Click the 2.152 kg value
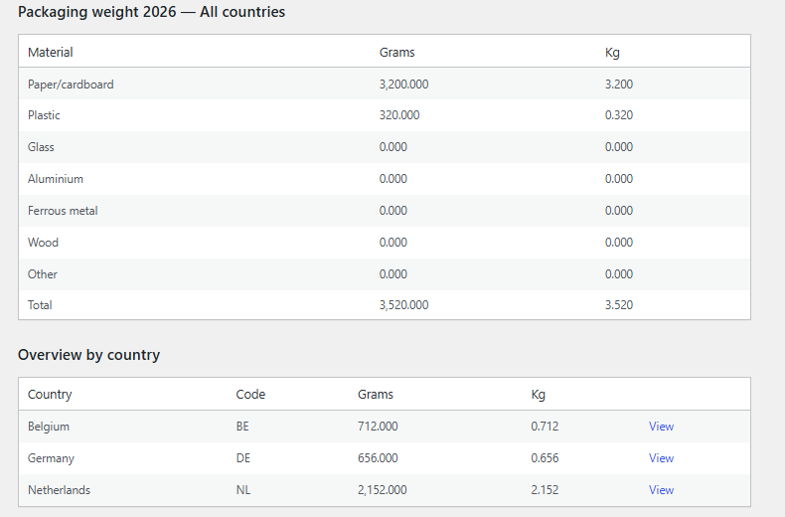Image resolution: width=785 pixels, height=517 pixels. click(545, 490)
